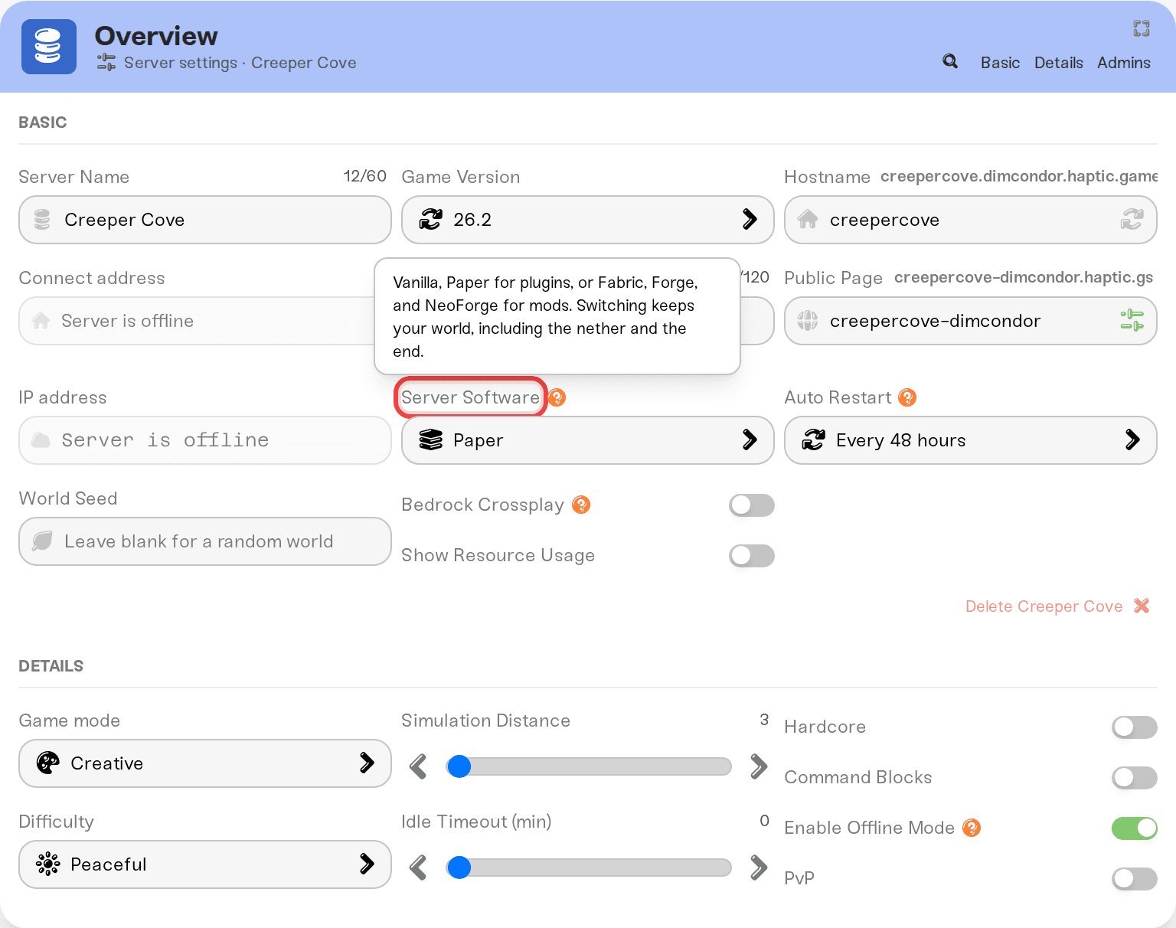Open the Game Version 26.2 dropdown
The image size is (1176, 928).
588,220
